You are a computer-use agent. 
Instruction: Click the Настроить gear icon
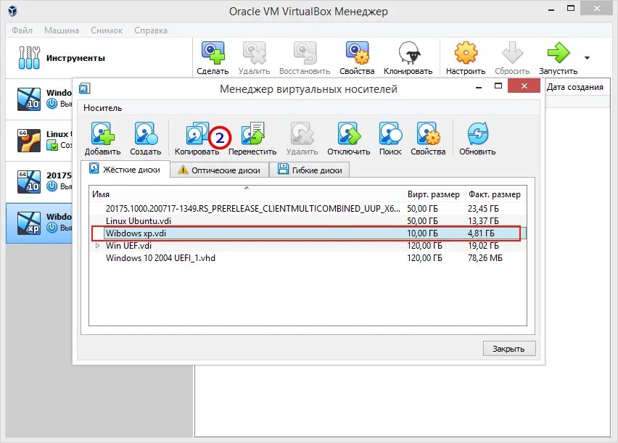click(x=466, y=53)
